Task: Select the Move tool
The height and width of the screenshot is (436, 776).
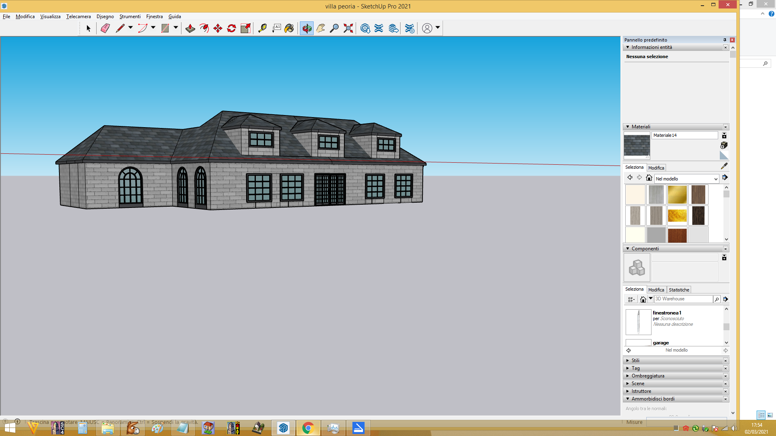Action: click(x=218, y=28)
